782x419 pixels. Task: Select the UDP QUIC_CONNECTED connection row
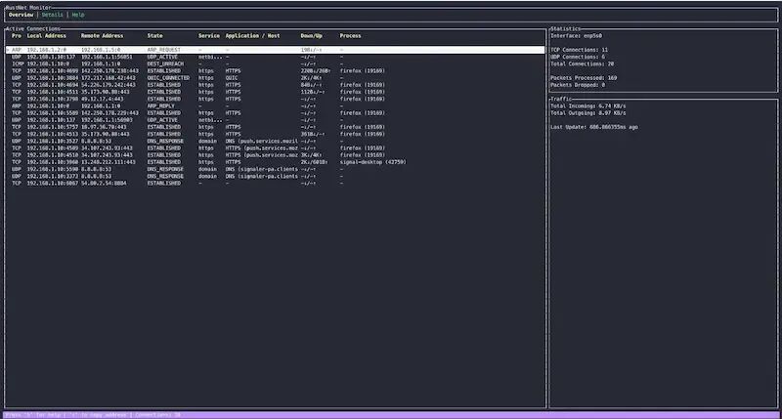tap(276, 78)
